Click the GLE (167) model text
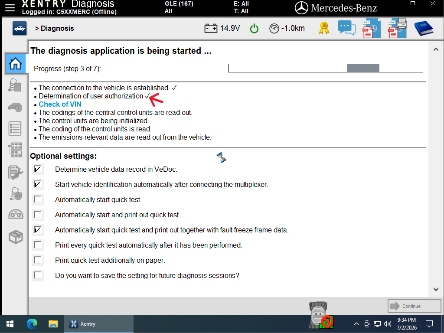The height and width of the screenshot is (333, 444). (179, 3)
